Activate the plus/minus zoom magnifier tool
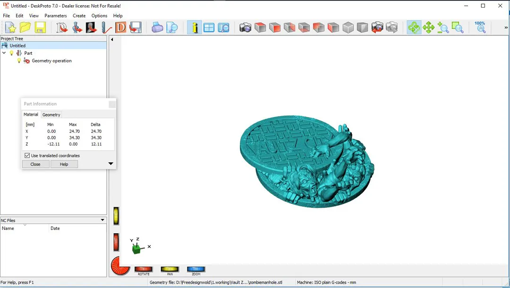 (x=443, y=28)
